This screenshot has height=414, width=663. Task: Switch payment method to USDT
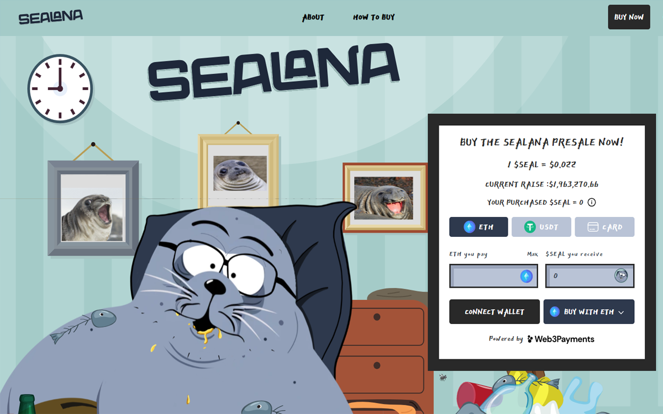(x=541, y=227)
